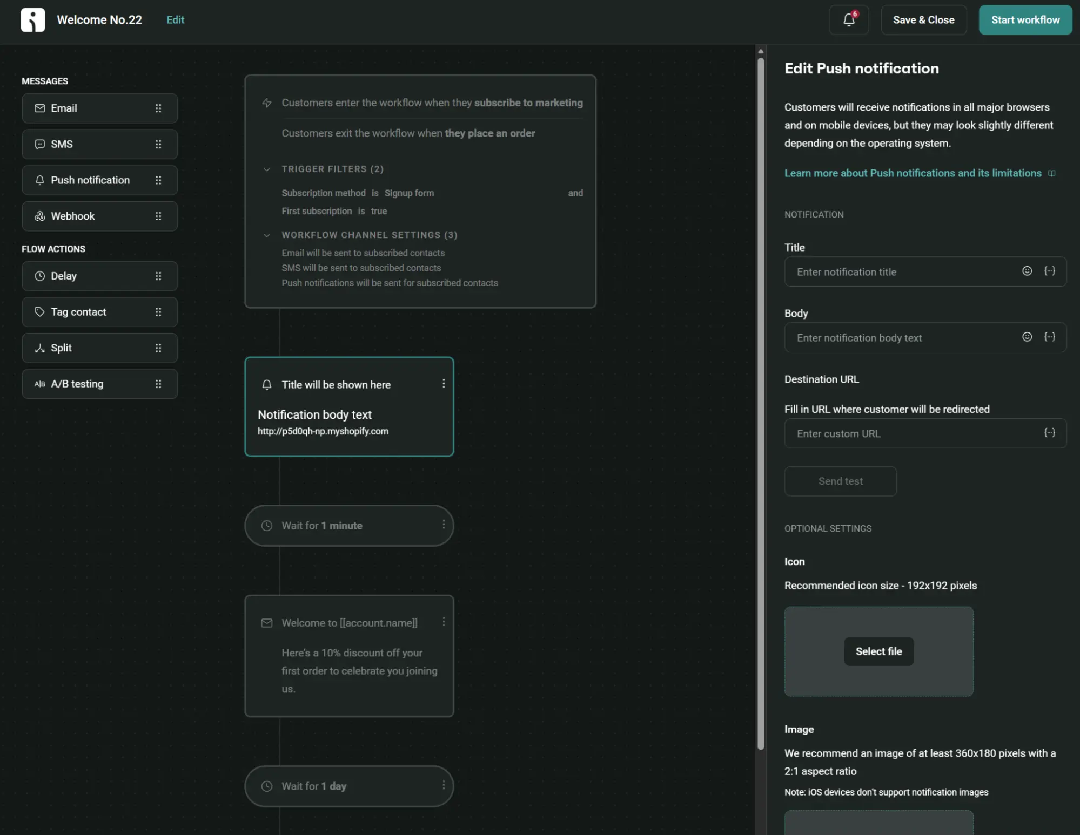Image resolution: width=1080 pixels, height=836 pixels.
Task: Click the lightning trigger icon in trigger card
Action: [x=267, y=103]
